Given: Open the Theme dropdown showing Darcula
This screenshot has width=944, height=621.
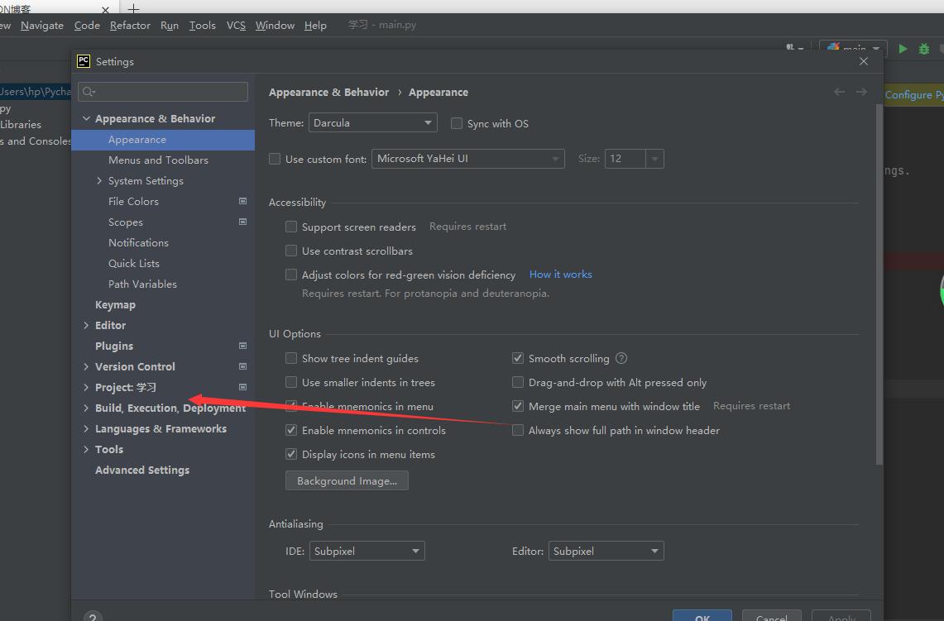Looking at the screenshot, I should (372, 123).
